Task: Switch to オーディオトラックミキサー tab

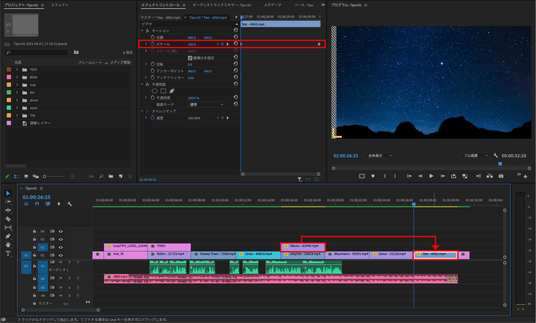Action: [222, 5]
